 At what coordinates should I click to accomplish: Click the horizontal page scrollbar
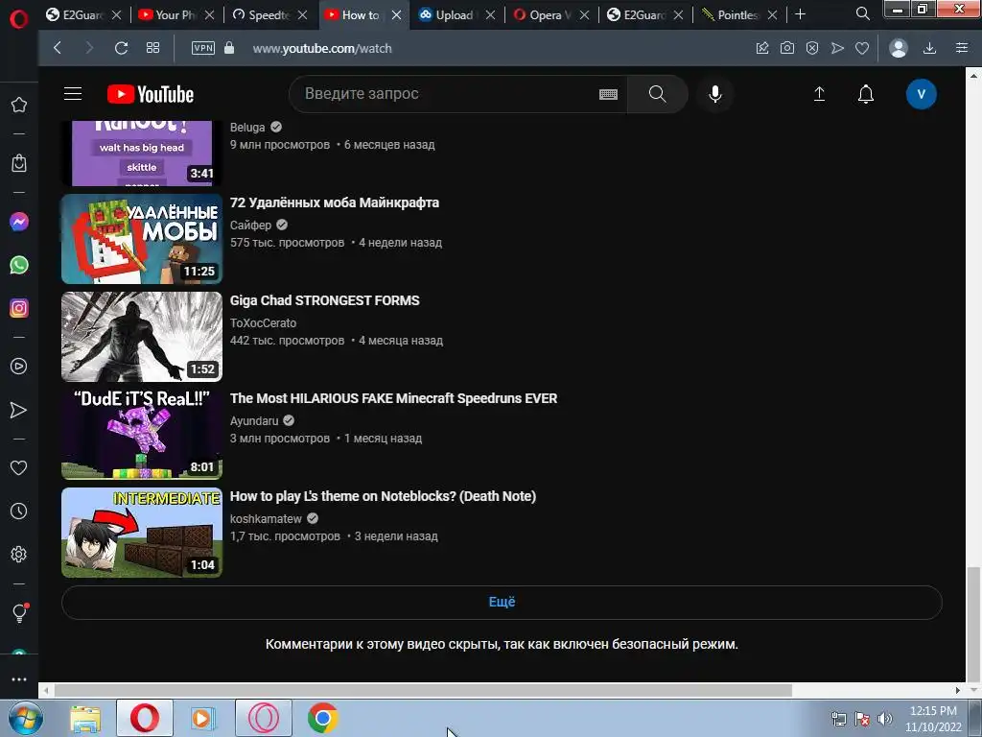[423, 691]
